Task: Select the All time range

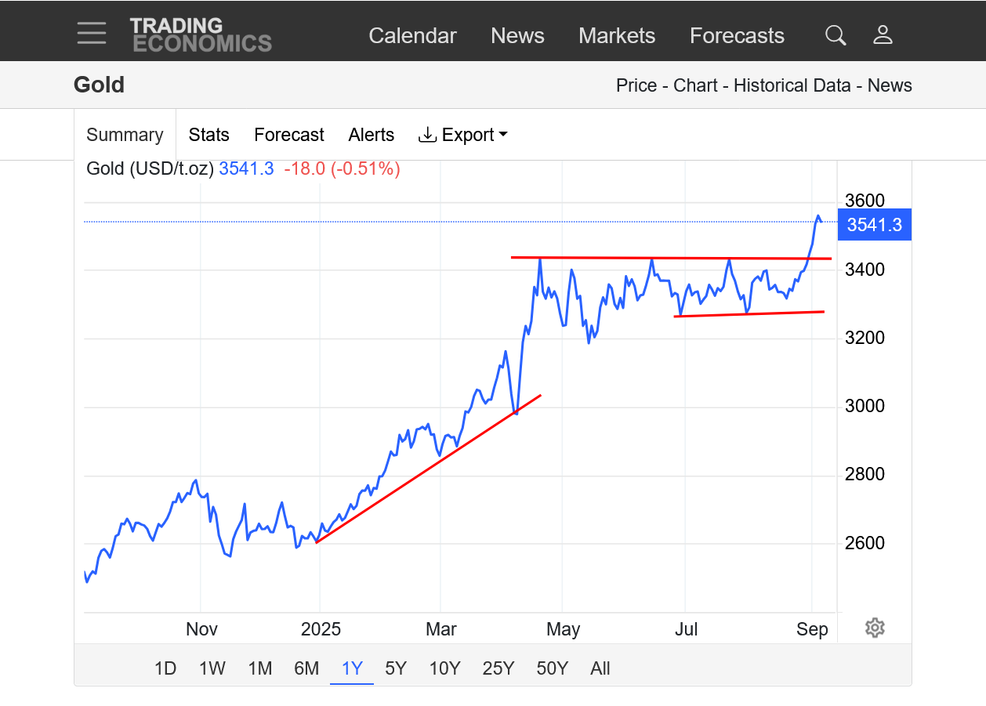Action: (600, 668)
